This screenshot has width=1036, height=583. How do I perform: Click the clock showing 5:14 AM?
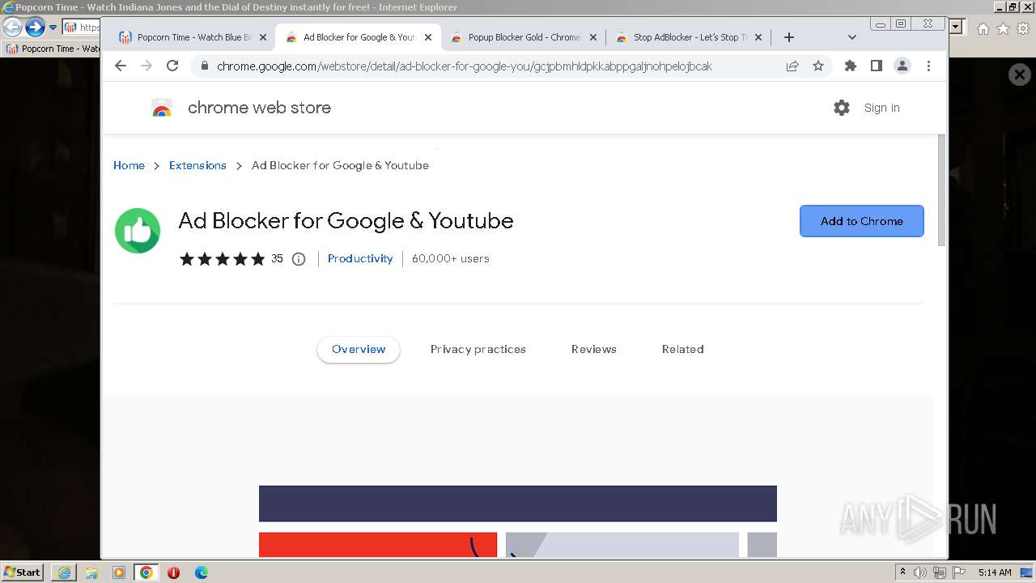pos(995,572)
